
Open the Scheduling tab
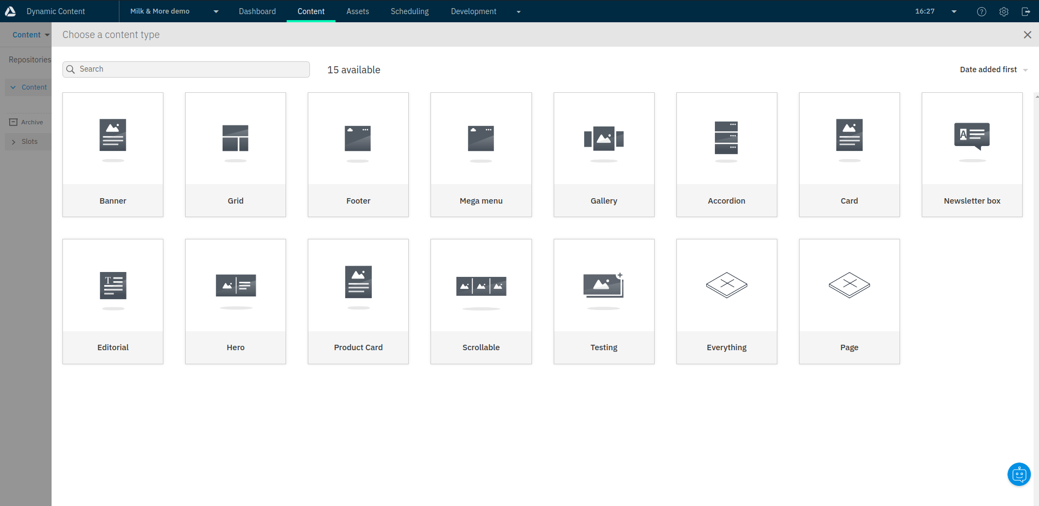pyautogui.click(x=409, y=11)
